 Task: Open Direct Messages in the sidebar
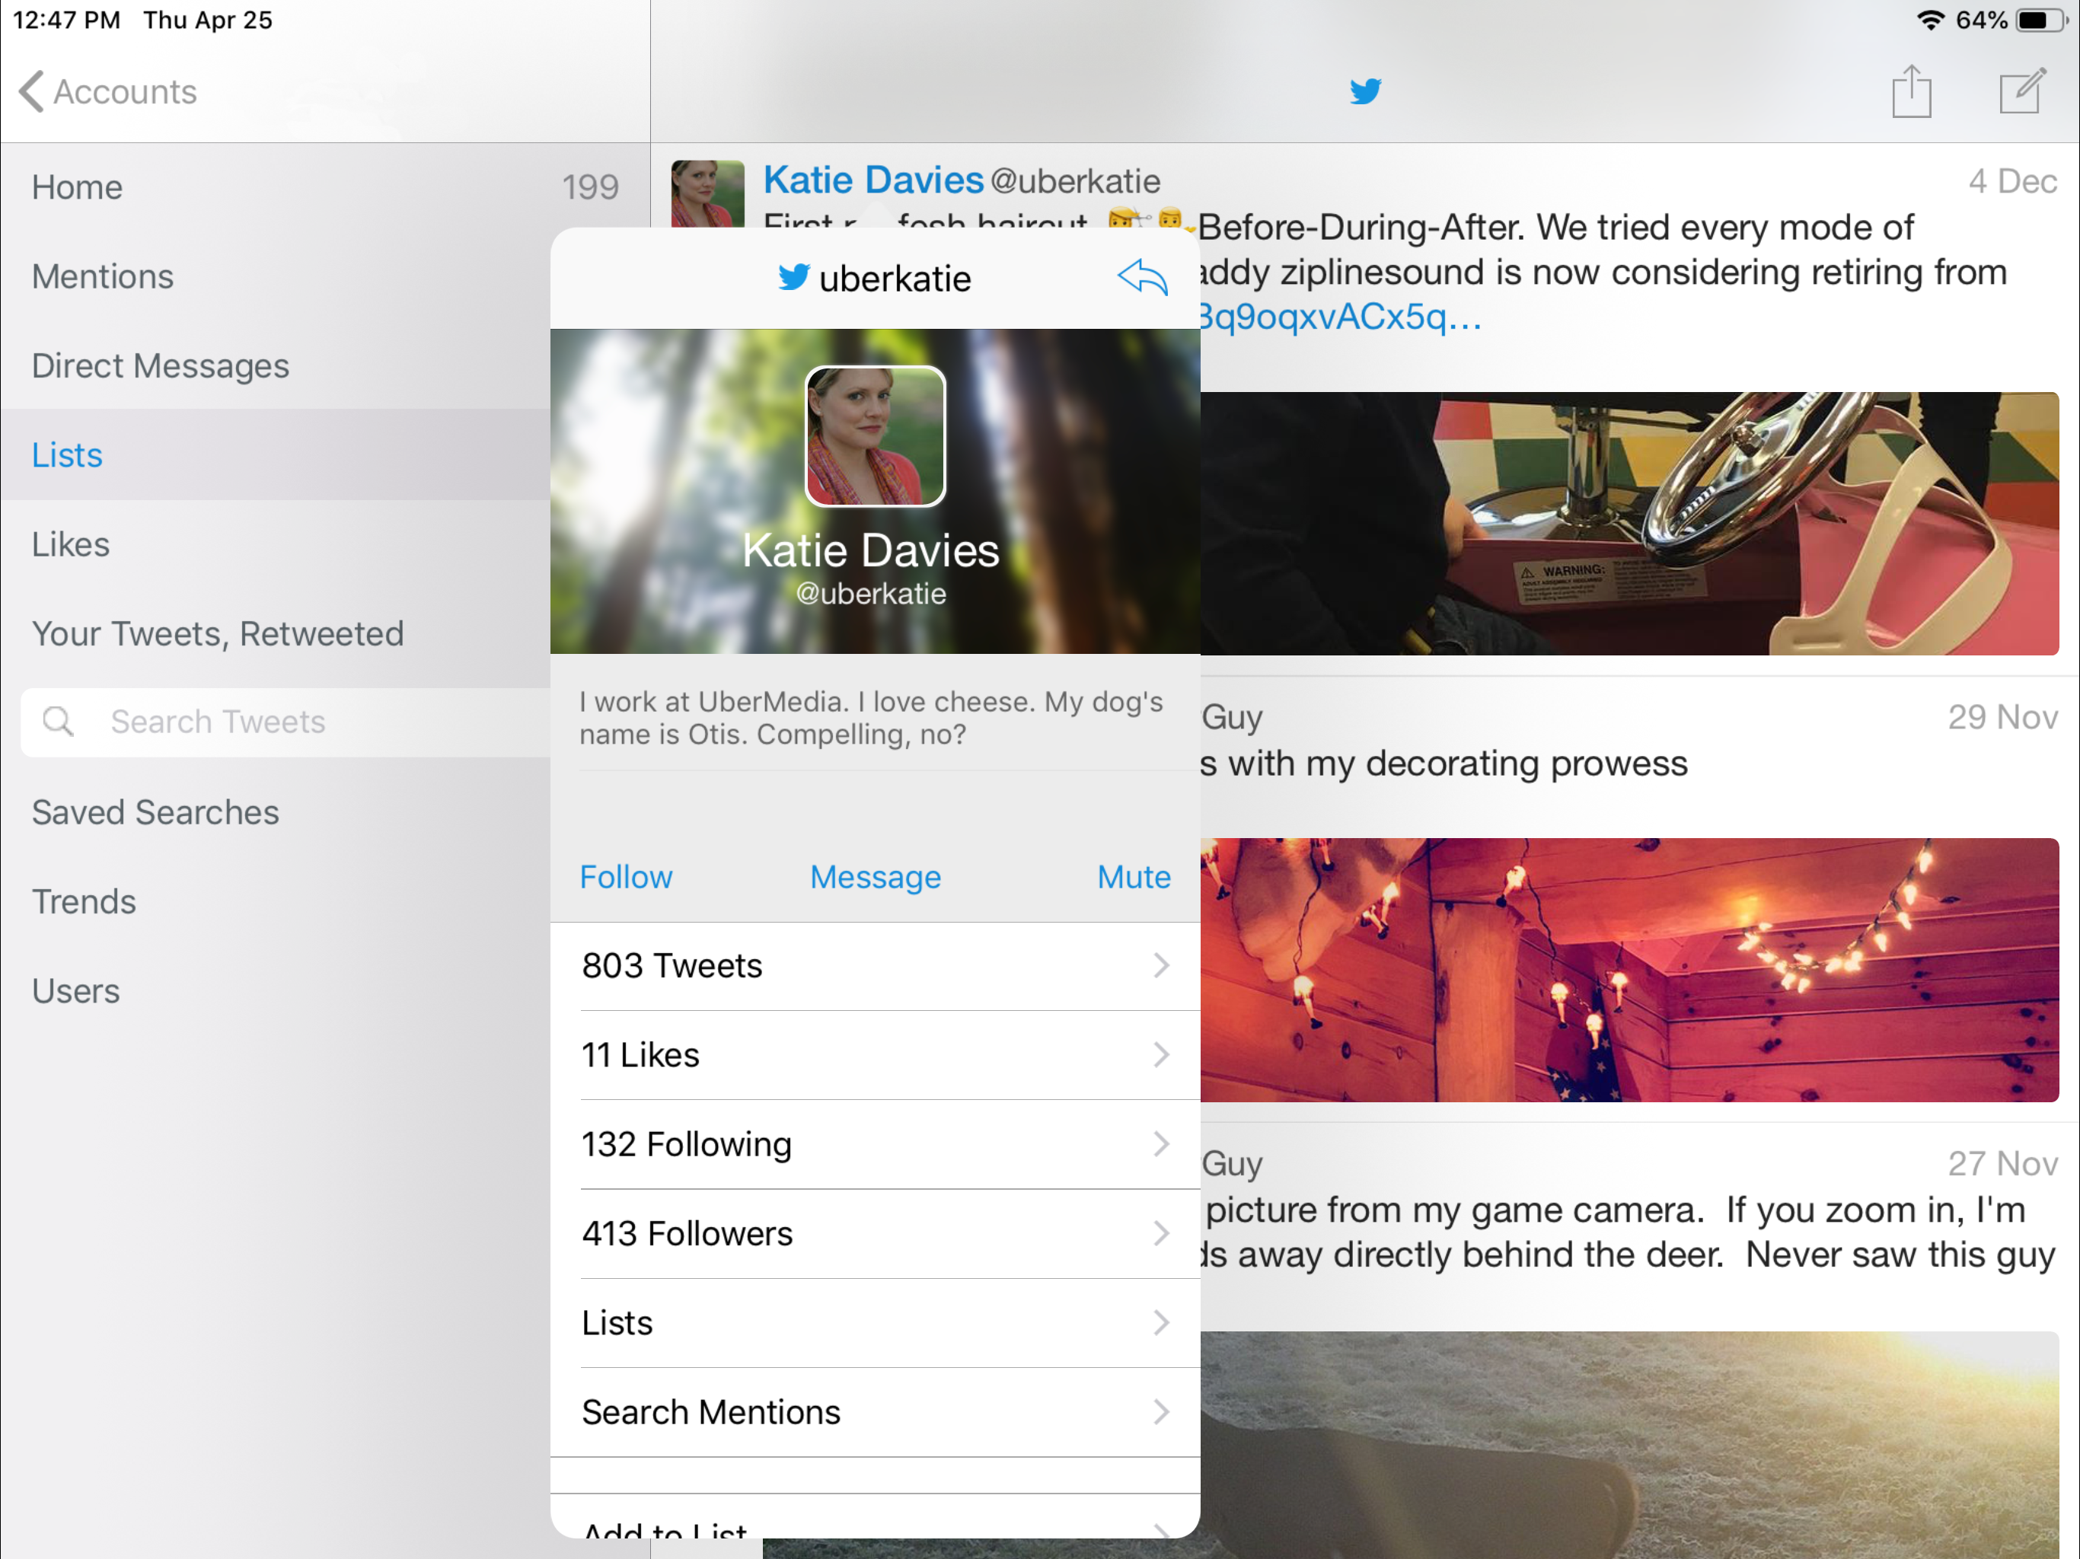160,366
